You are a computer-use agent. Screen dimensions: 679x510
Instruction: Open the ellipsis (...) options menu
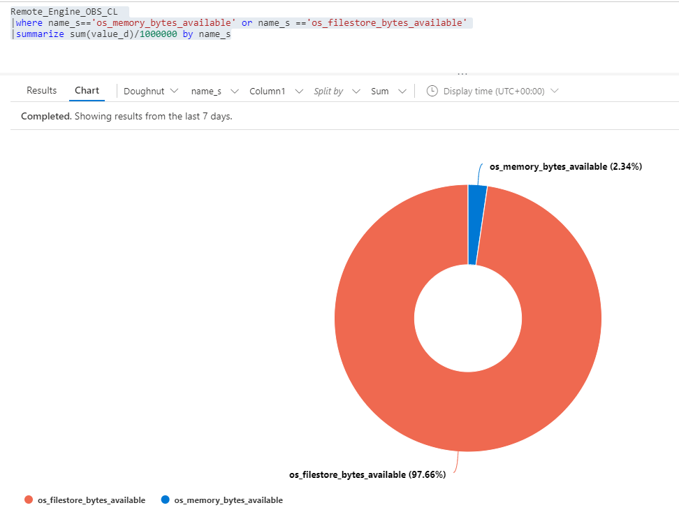462,71
